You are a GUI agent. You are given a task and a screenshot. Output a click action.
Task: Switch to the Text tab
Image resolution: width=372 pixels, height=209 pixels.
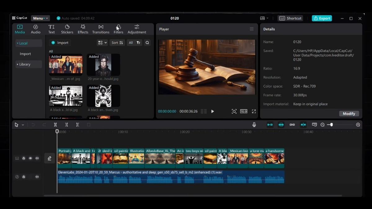(51, 29)
